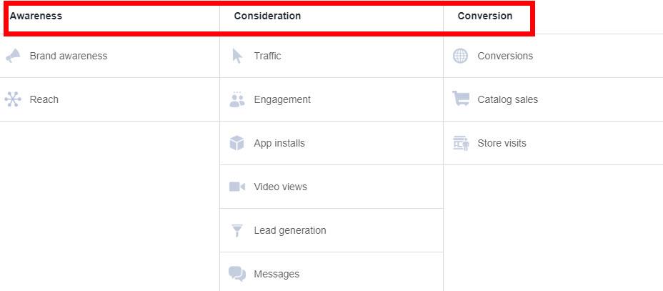This screenshot has height=291, width=663.
Task: Select the Conversion column header
Action: pos(484,16)
